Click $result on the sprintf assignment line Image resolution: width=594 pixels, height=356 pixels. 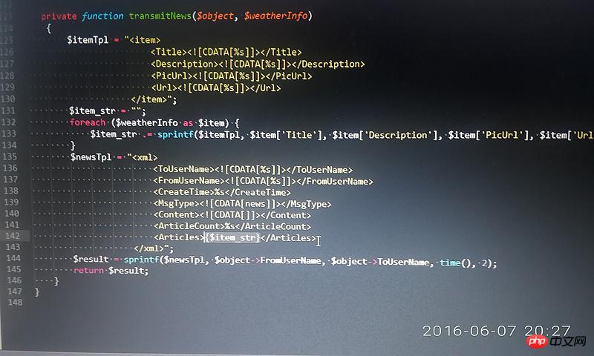91,260
